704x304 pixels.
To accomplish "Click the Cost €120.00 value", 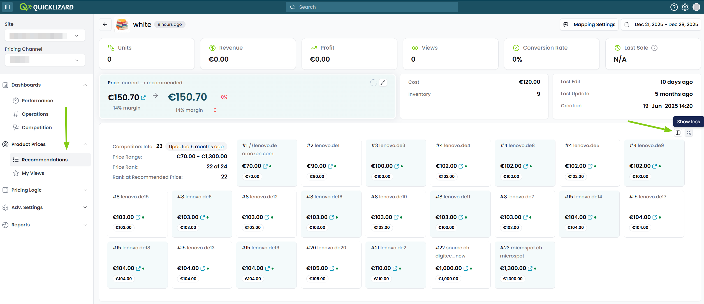I will point(529,82).
